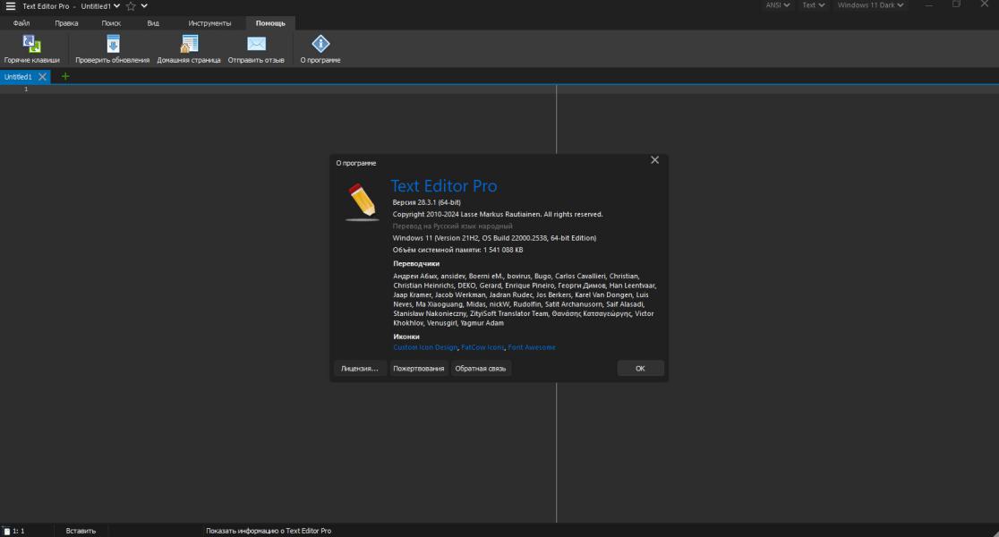Viewport: 999px width, 537px height.
Task: Click the Обратная связь button
Action: pos(481,368)
